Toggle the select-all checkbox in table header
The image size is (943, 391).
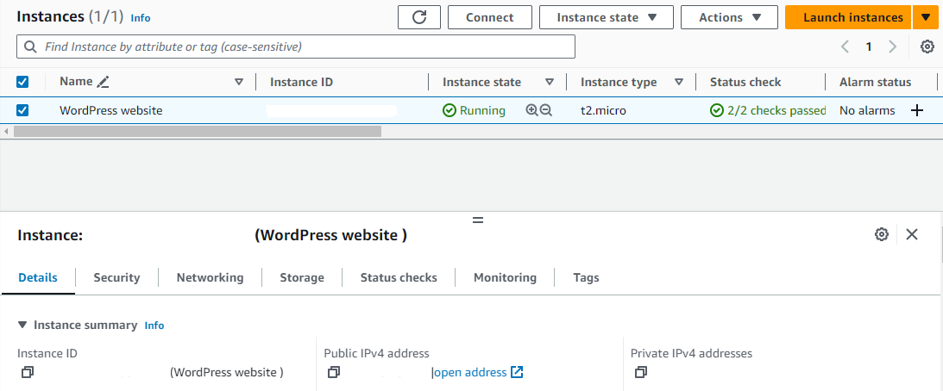point(22,82)
